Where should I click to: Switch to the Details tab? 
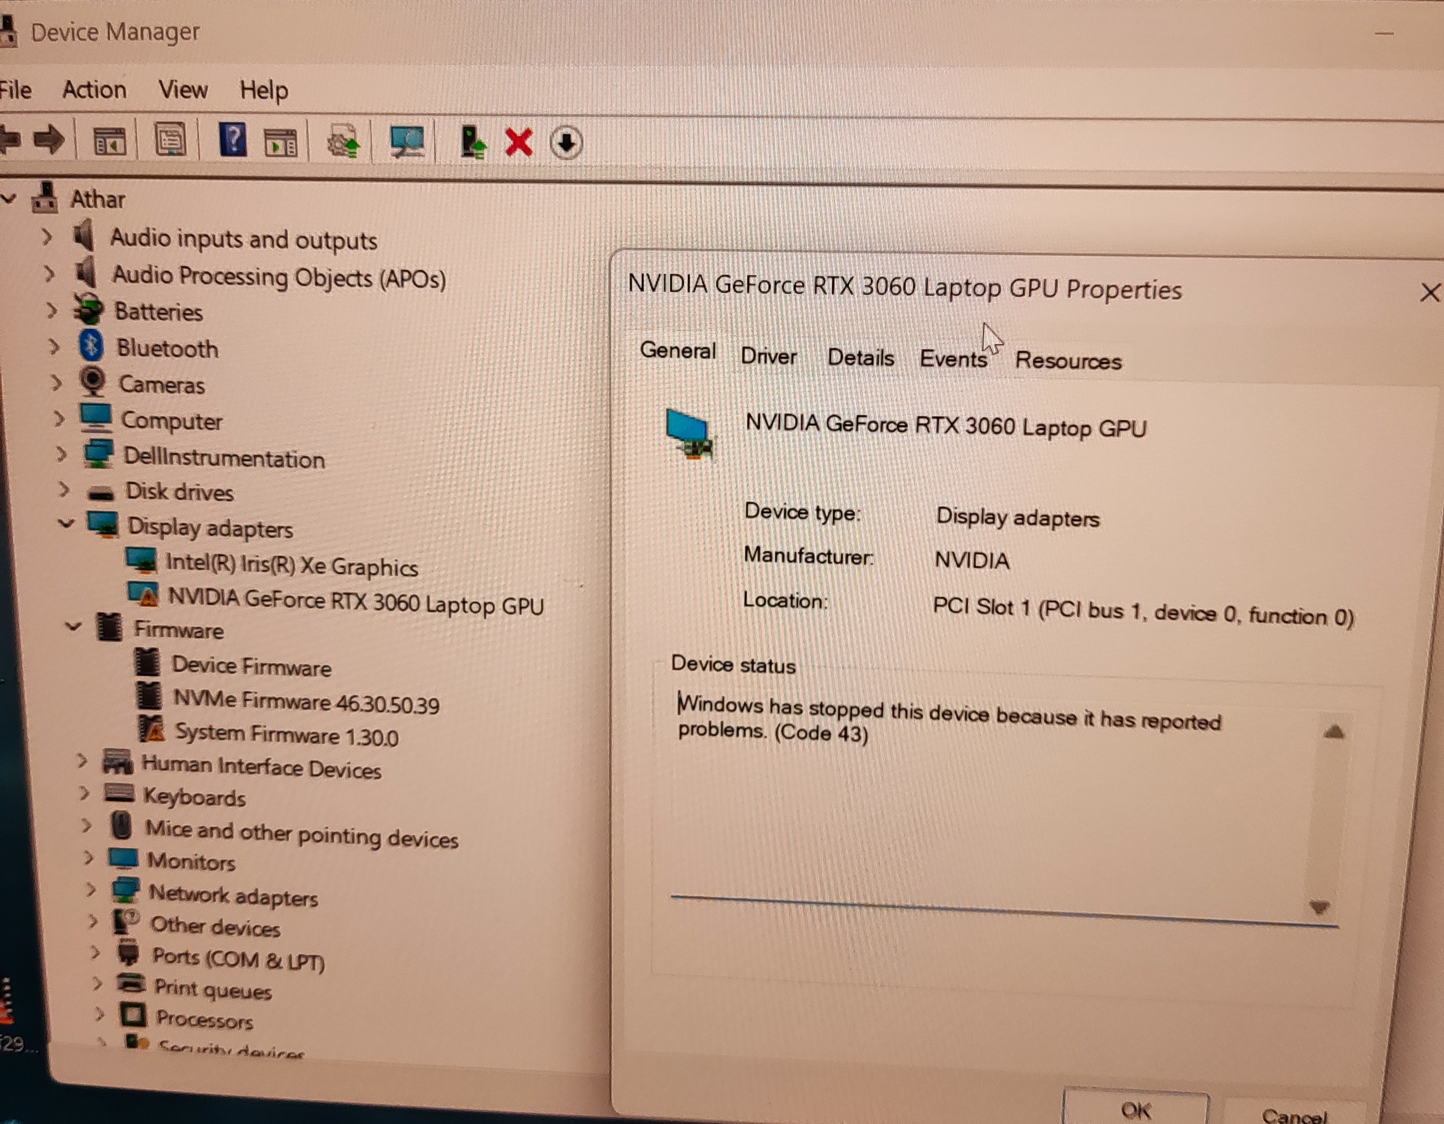pos(861,358)
